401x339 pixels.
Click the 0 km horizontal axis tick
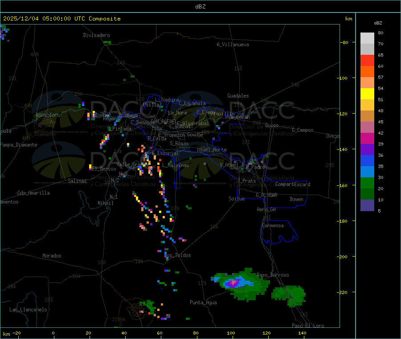click(53, 333)
